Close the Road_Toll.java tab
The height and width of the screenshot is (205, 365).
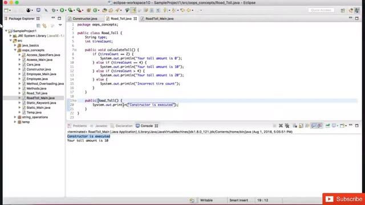(x=135, y=19)
